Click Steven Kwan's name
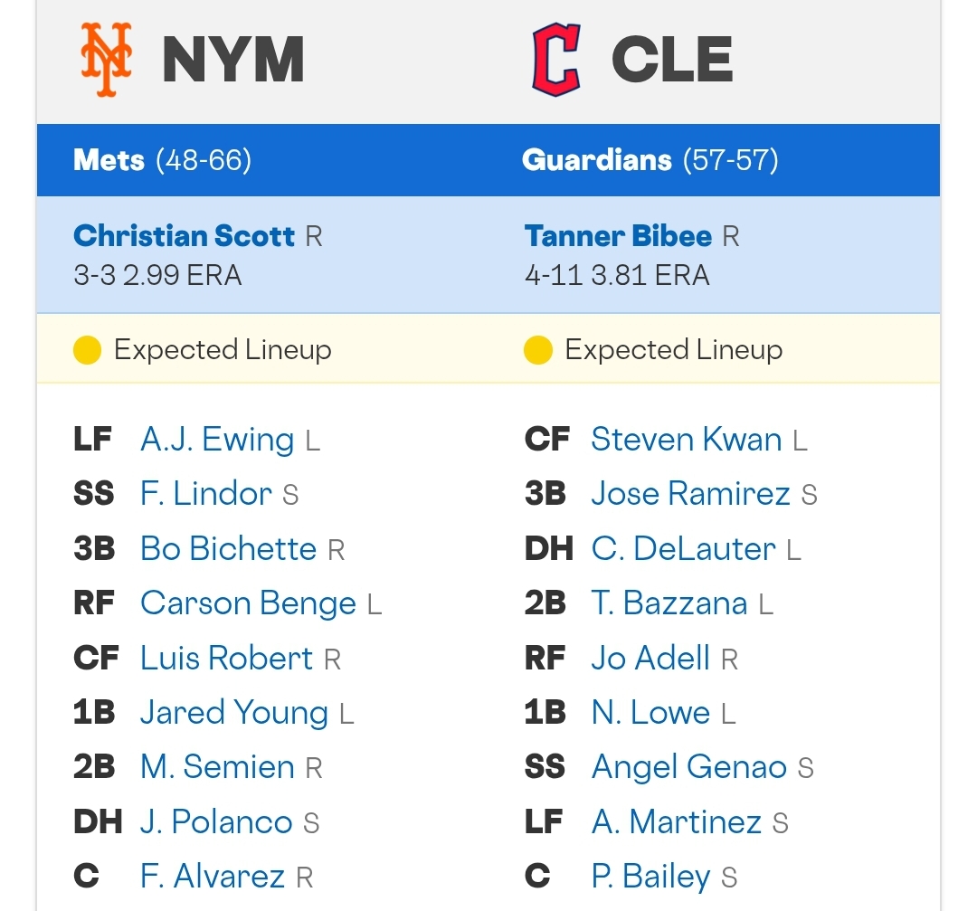 (x=687, y=440)
